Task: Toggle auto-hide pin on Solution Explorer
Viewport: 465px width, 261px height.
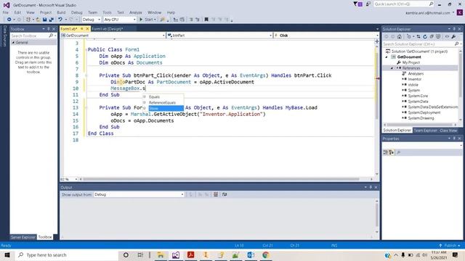Action: click(x=454, y=29)
